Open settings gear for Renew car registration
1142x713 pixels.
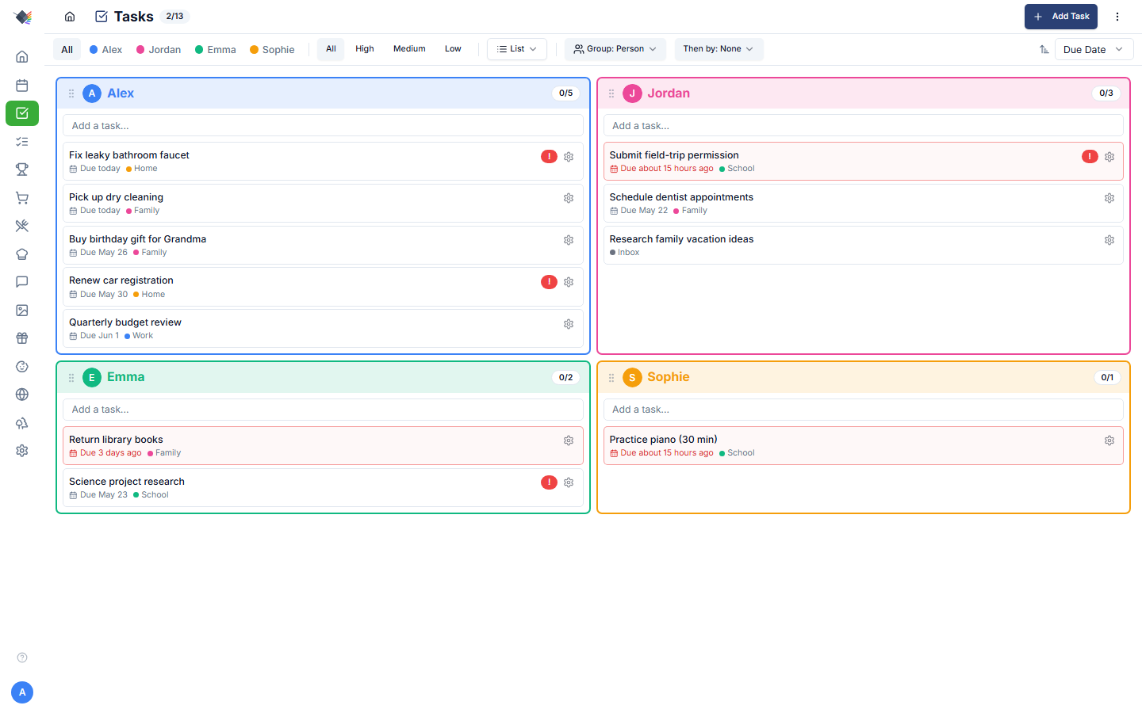click(x=569, y=282)
